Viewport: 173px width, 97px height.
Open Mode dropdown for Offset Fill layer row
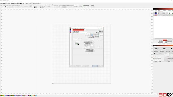point(160,15)
